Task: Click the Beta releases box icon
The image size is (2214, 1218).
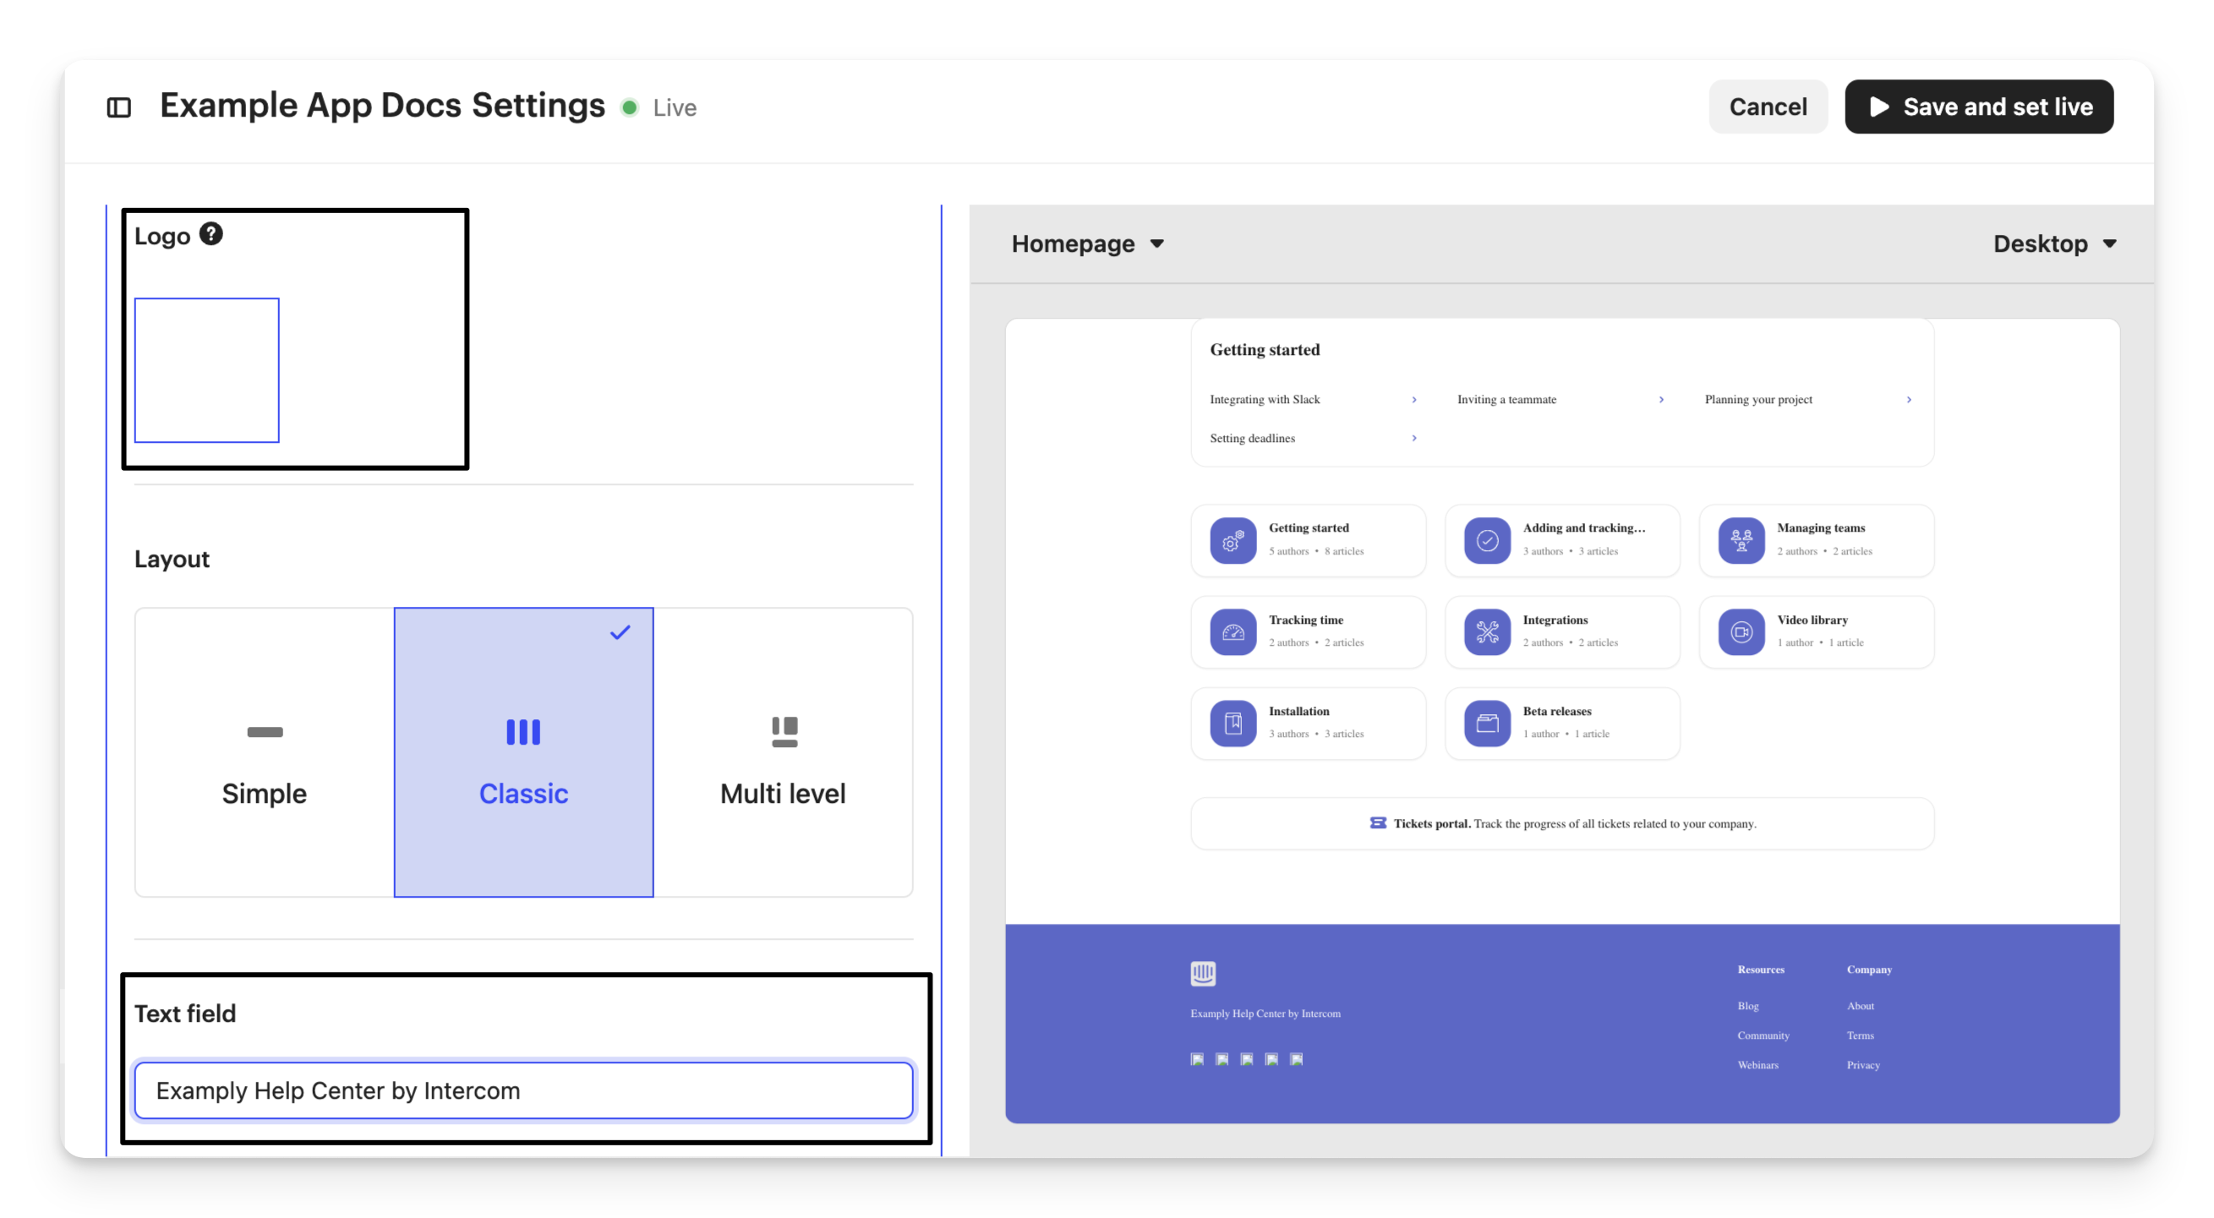Action: [1487, 723]
